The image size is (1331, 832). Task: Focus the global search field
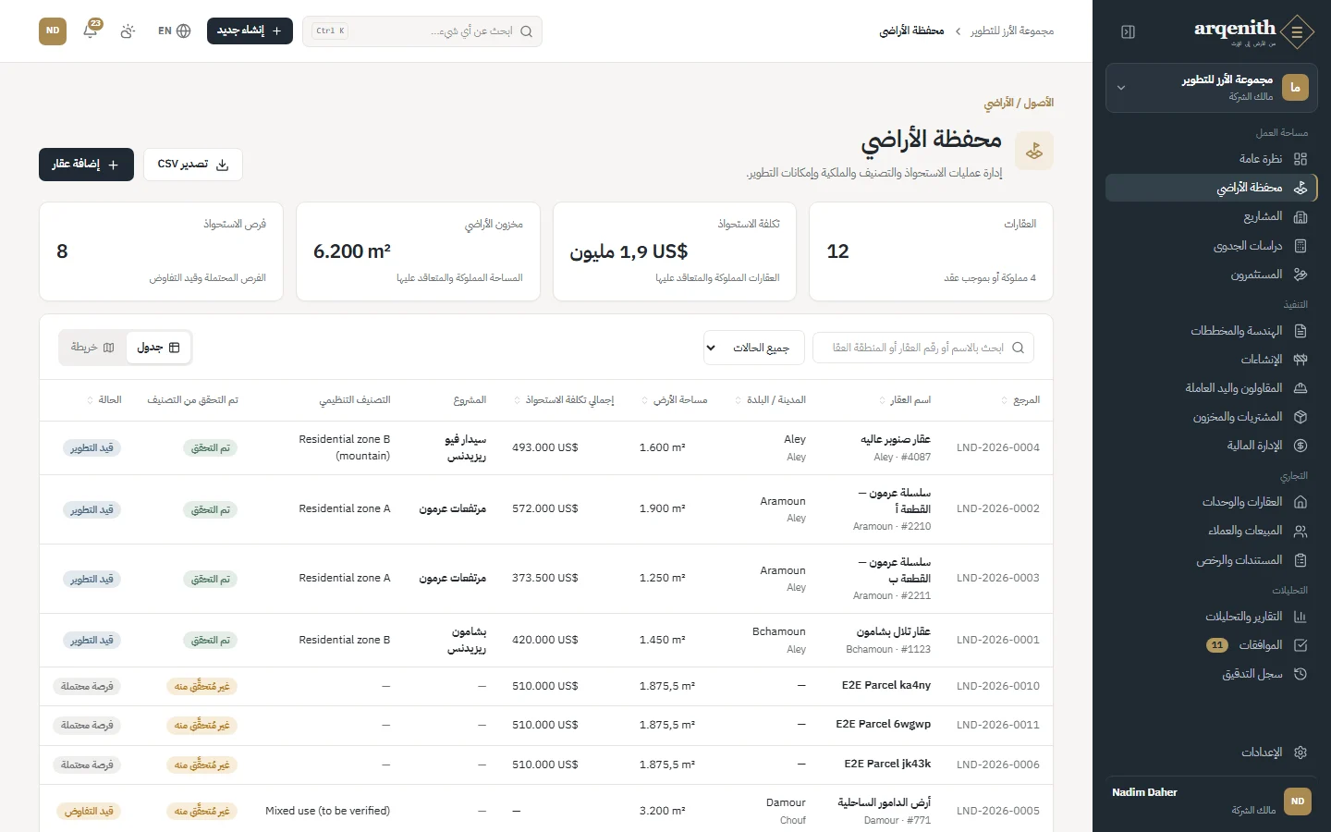pyautogui.click(x=422, y=31)
